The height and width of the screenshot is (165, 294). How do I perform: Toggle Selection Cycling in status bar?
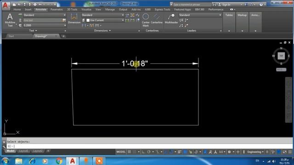pyautogui.click(x=190, y=152)
